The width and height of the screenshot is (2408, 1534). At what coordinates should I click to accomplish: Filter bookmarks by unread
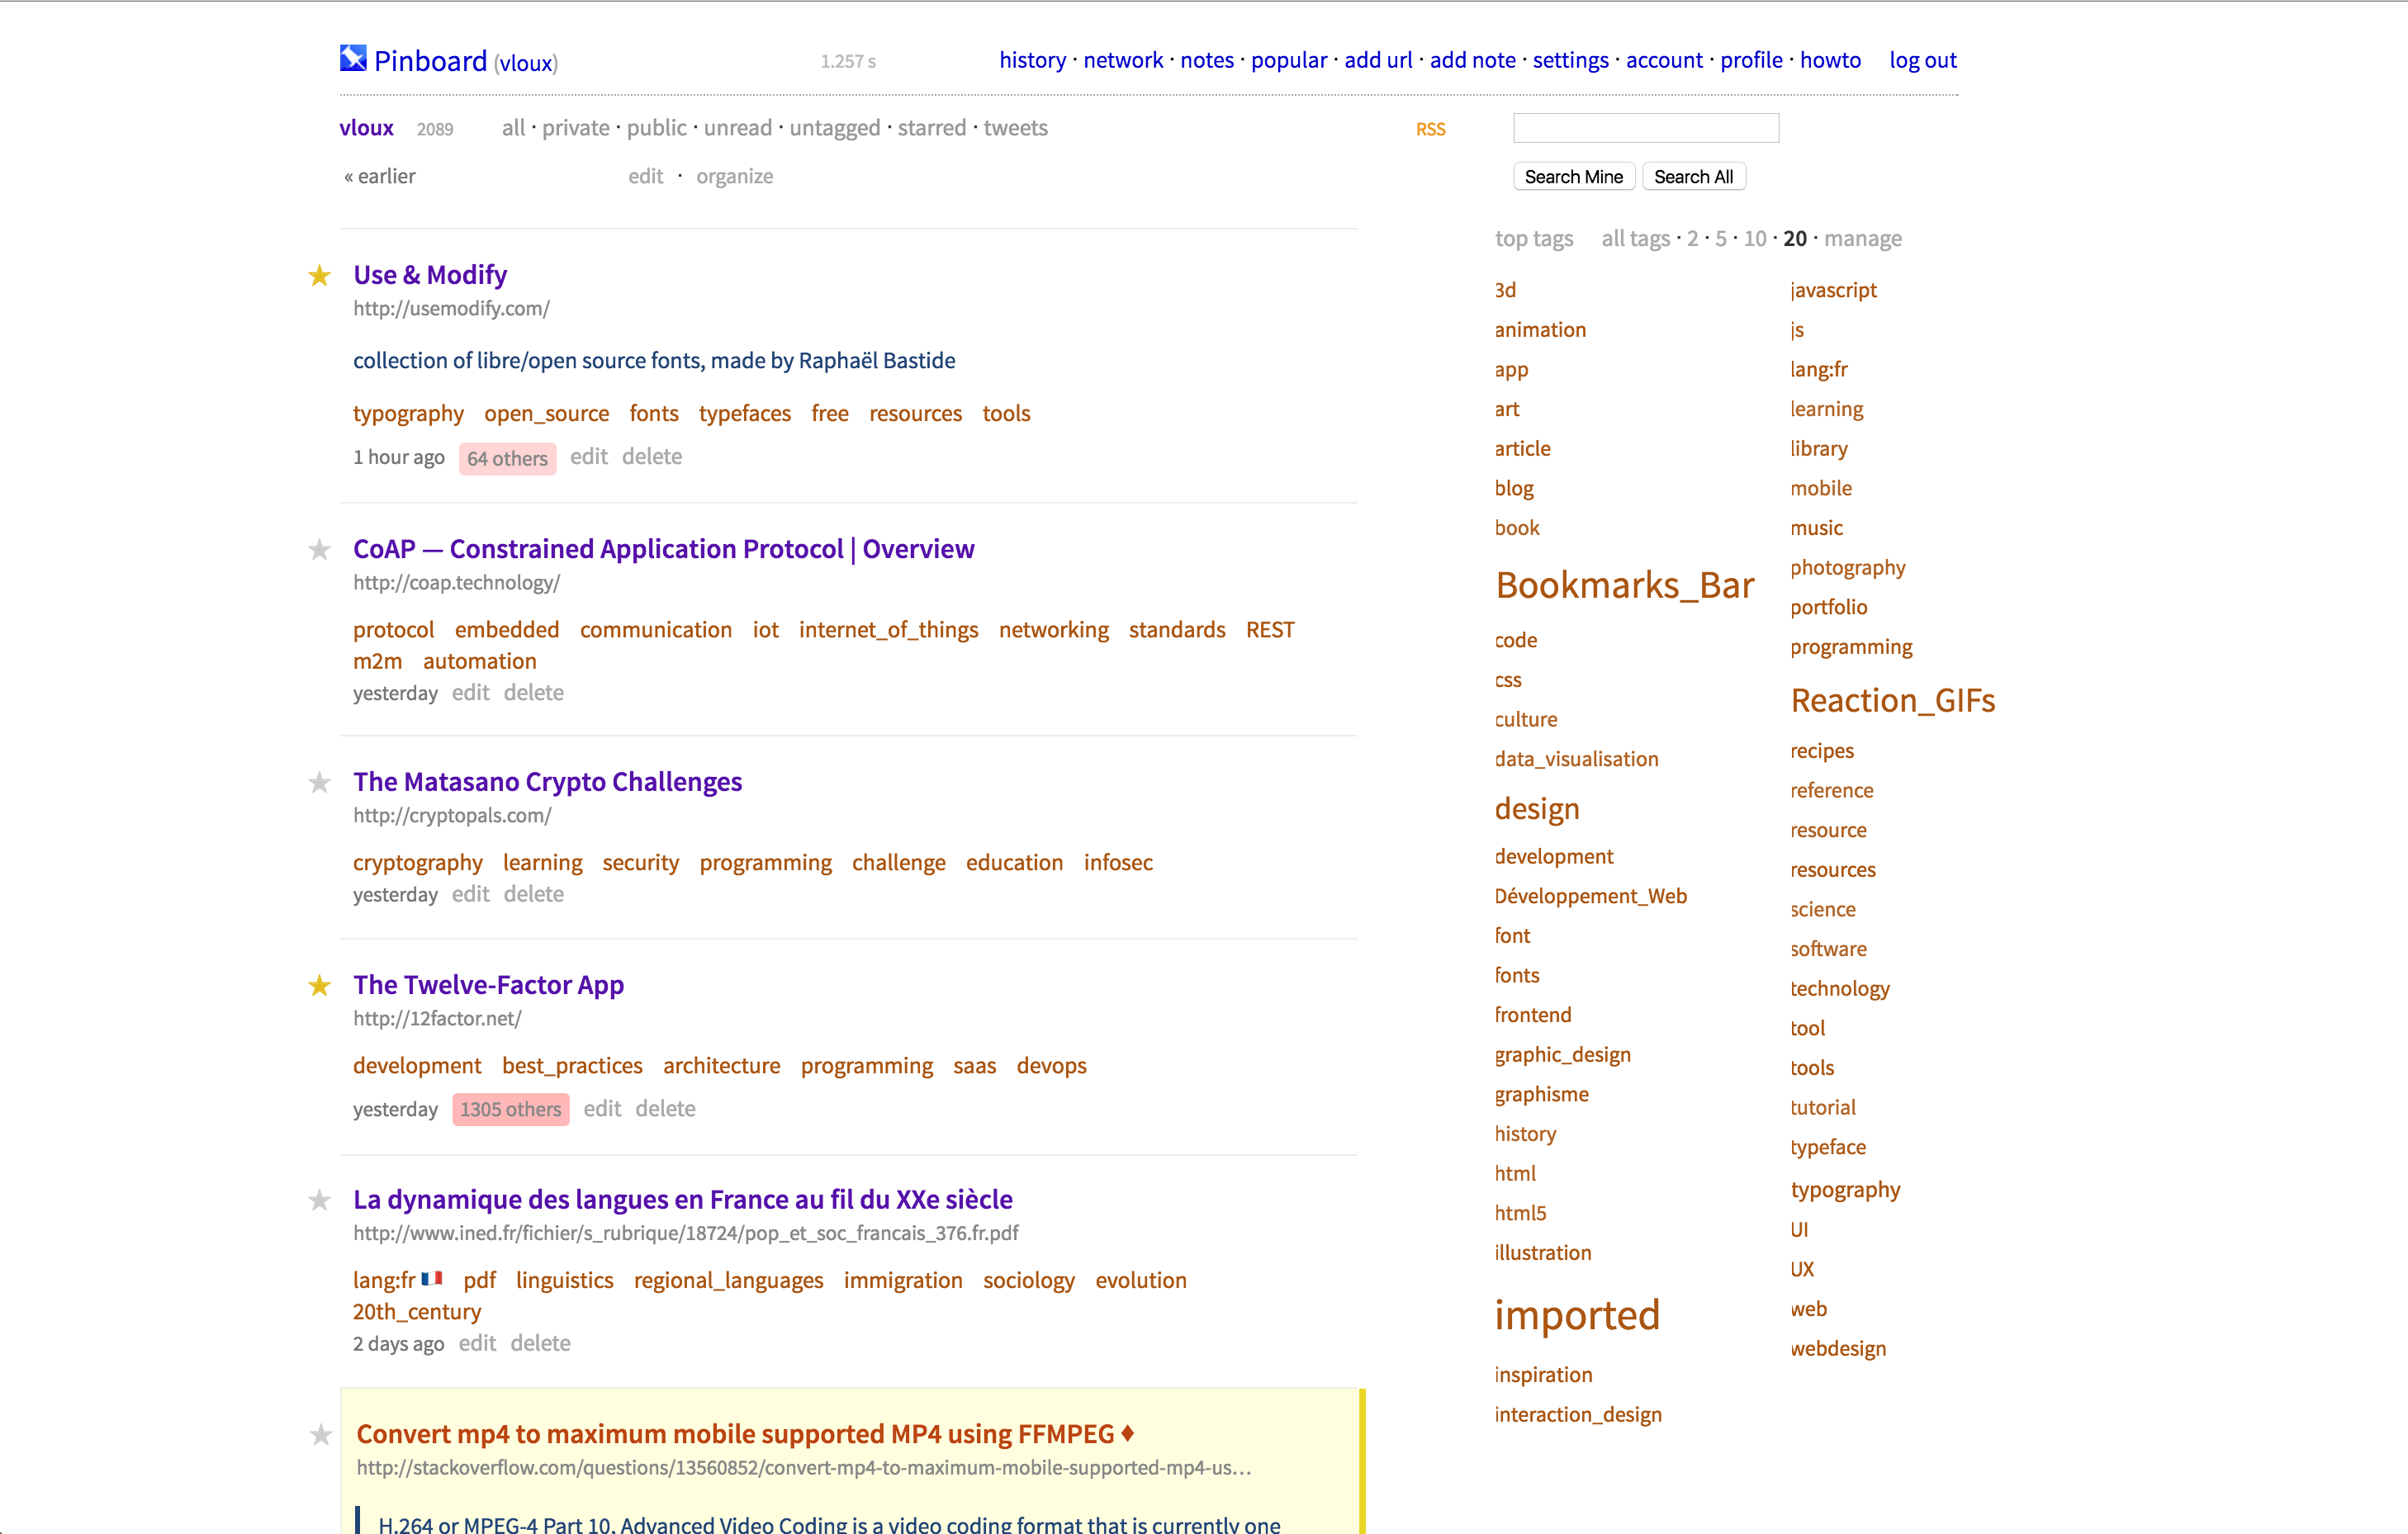[x=737, y=128]
